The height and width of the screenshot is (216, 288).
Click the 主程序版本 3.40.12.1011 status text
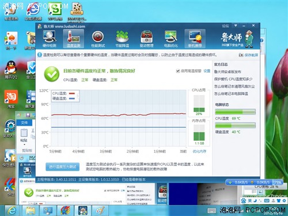click(x=56, y=180)
